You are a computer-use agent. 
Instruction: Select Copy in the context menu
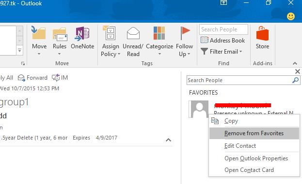coord(254,121)
